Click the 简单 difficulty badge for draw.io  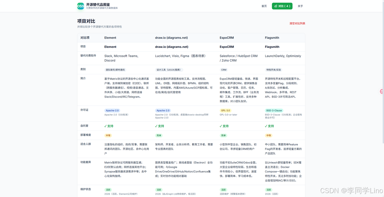(x=159, y=136)
